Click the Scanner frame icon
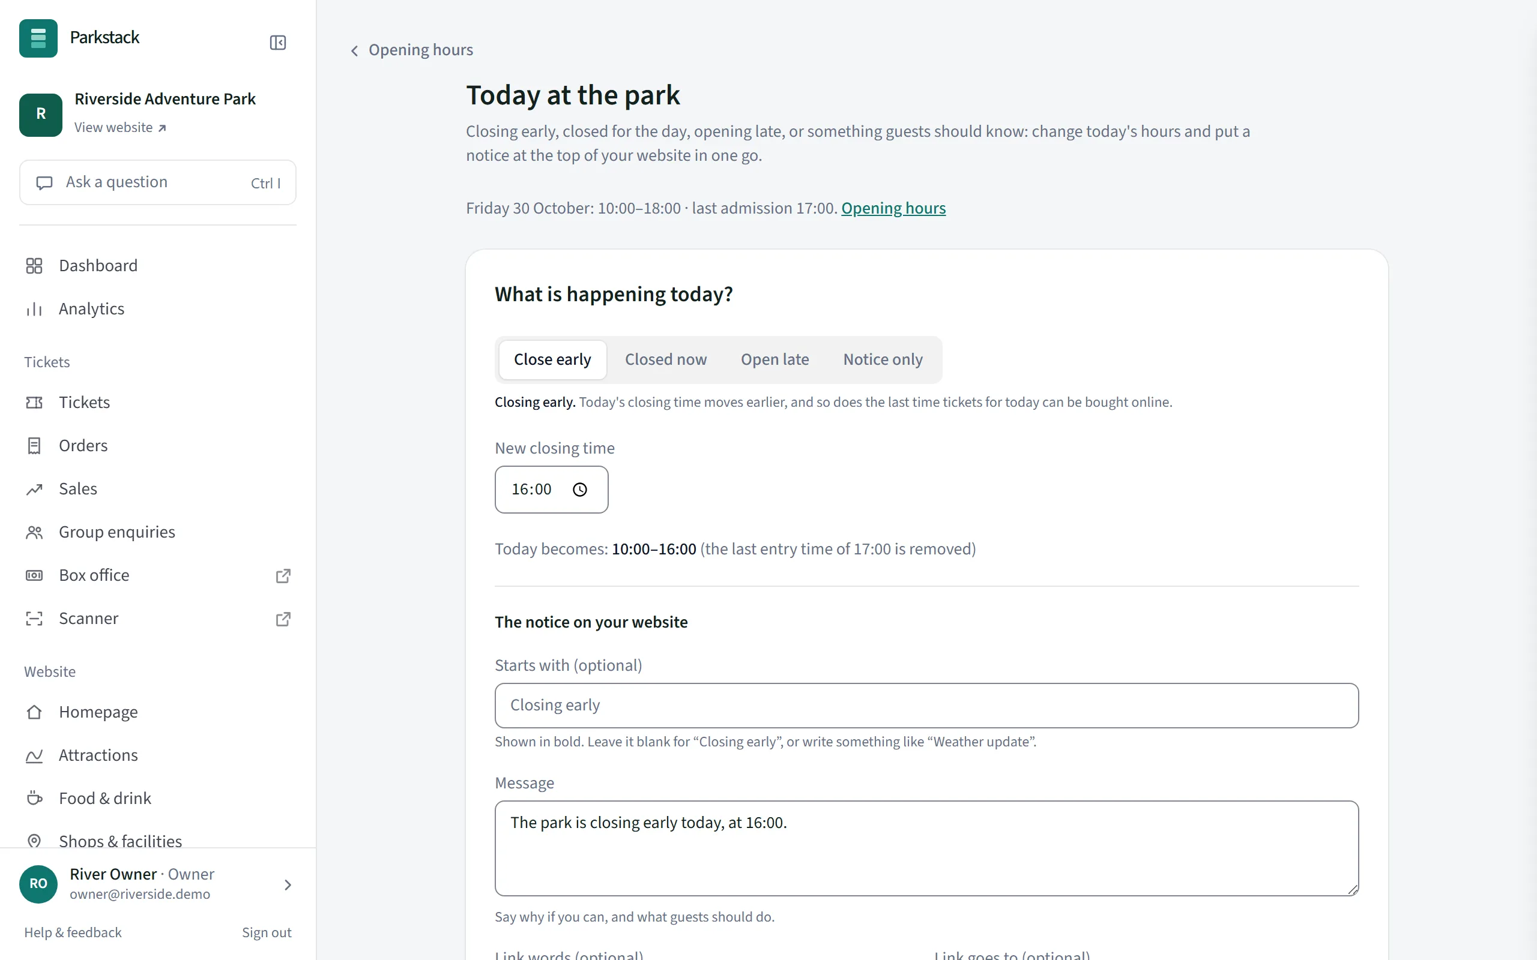The height and width of the screenshot is (960, 1537). click(34, 619)
